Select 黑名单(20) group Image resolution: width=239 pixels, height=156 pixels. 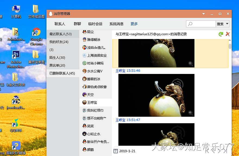pyautogui.click(x=57, y=66)
